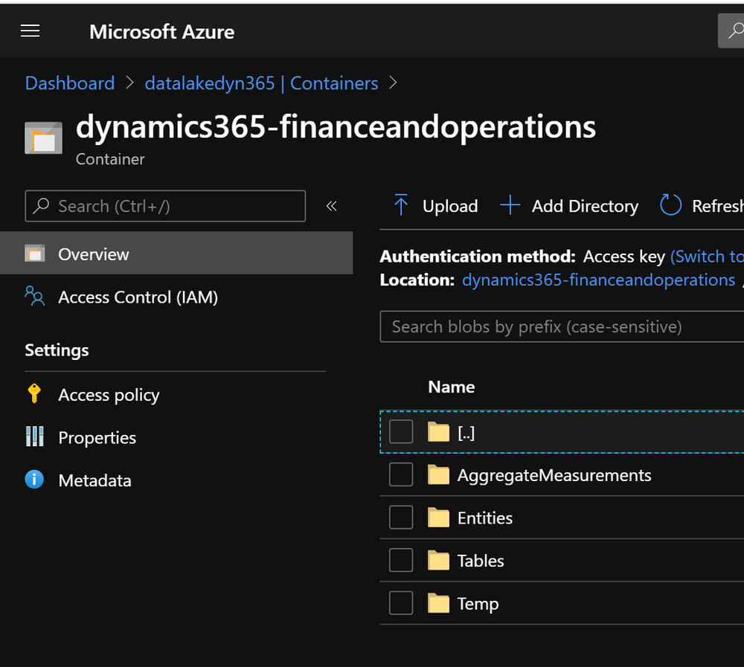Check the Temp folder checkbox

tap(401, 602)
